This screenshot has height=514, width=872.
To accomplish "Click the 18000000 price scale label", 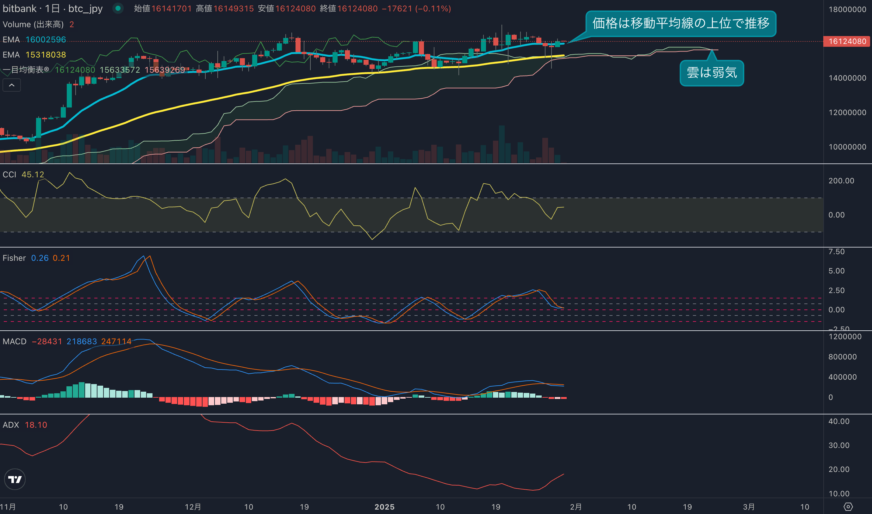I will pos(847,10).
